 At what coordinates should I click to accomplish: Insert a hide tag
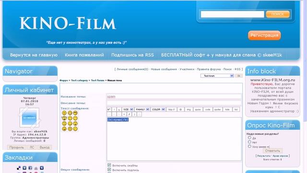pos(227,110)
